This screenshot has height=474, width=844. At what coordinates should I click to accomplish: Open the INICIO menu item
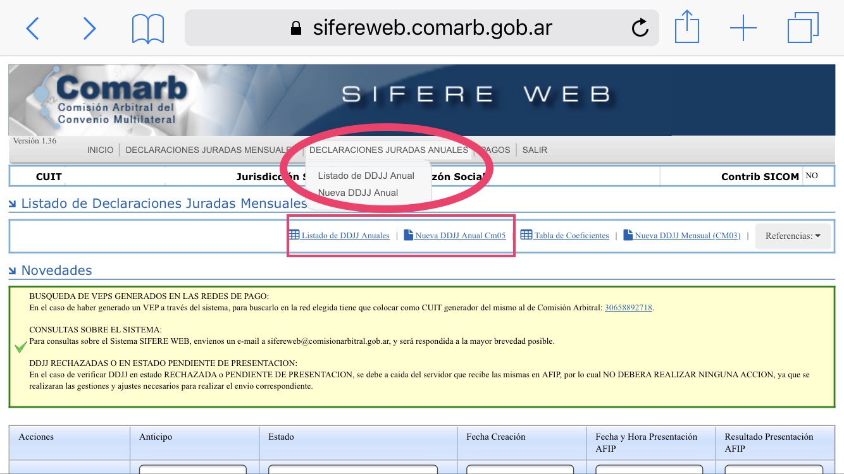pos(100,150)
